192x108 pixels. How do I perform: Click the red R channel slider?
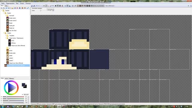(x=13, y=97)
